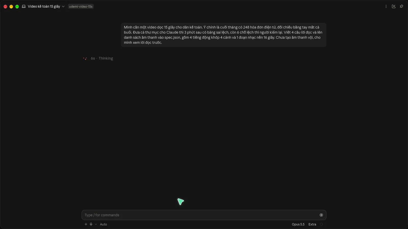
Task: Open the Opus 5.5 model selector
Action: point(298,224)
